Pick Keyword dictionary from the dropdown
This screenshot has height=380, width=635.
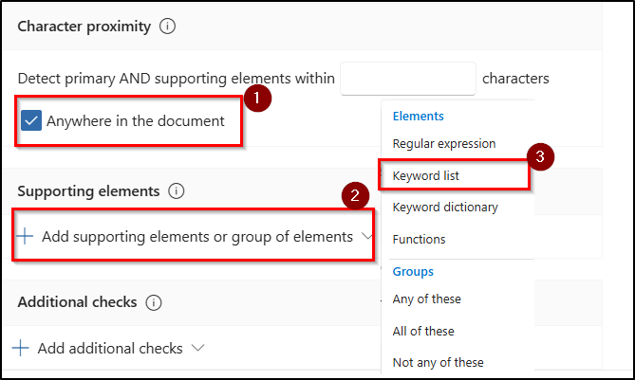click(x=445, y=208)
